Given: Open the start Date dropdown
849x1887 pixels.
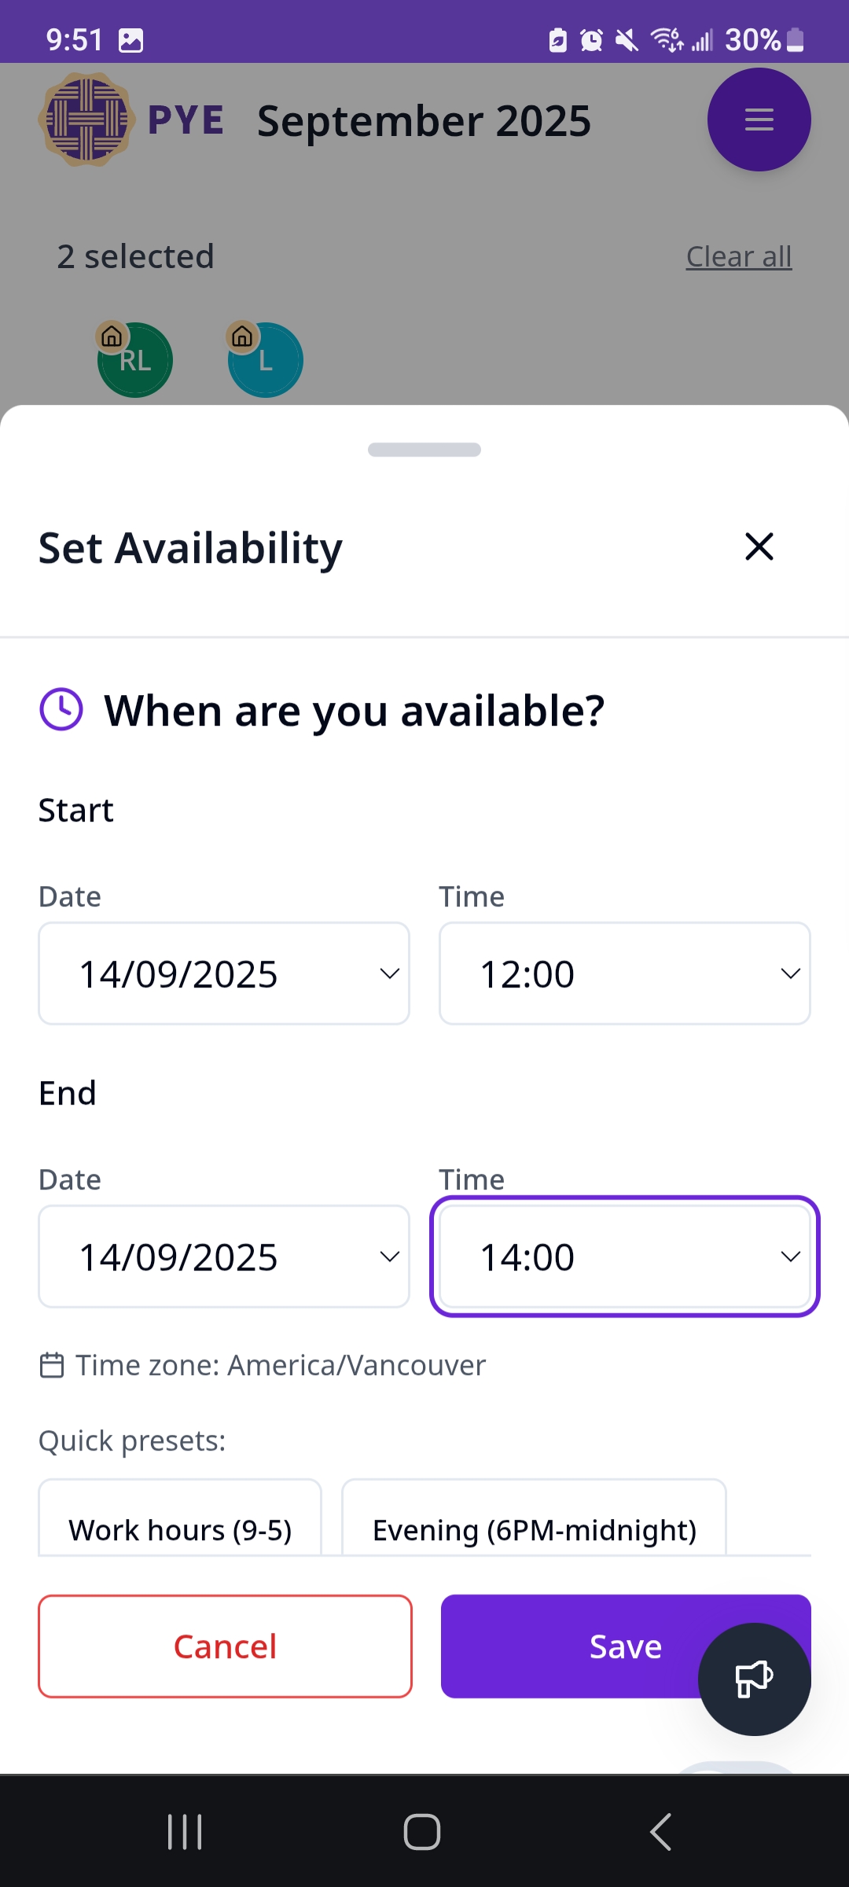Looking at the screenshot, I should (223, 973).
